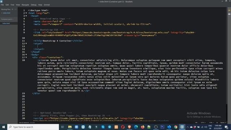Open the View menu
Viewport: 231px width, 130px height.
(x=18, y=5)
